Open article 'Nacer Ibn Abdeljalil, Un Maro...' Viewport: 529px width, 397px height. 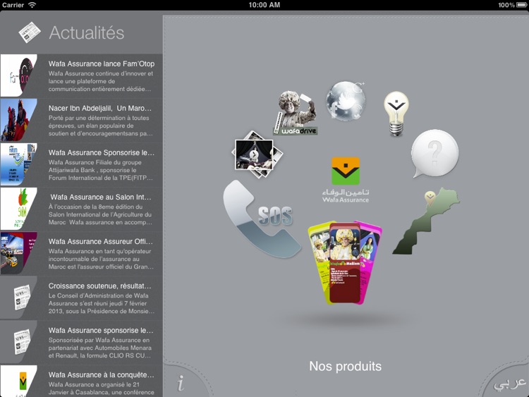(x=81, y=121)
